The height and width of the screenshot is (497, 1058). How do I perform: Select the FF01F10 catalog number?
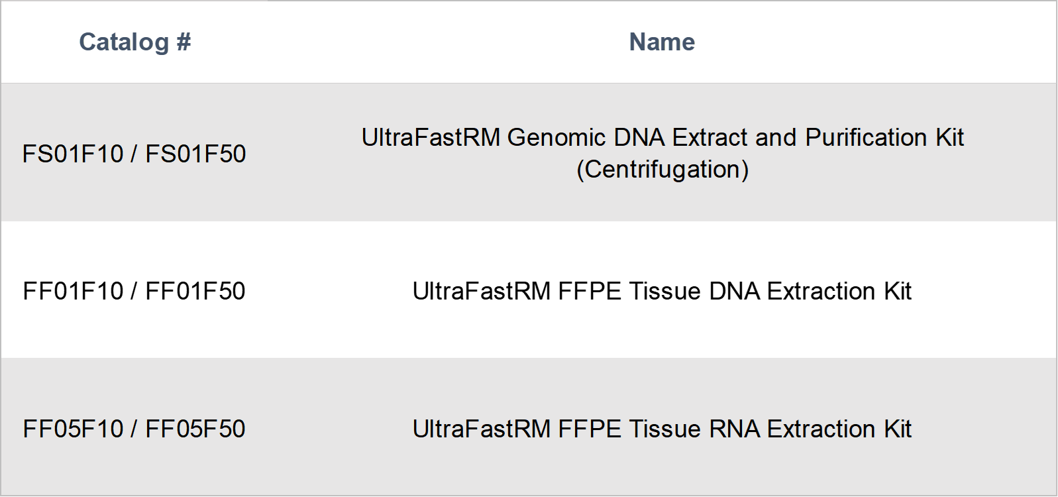tap(73, 291)
